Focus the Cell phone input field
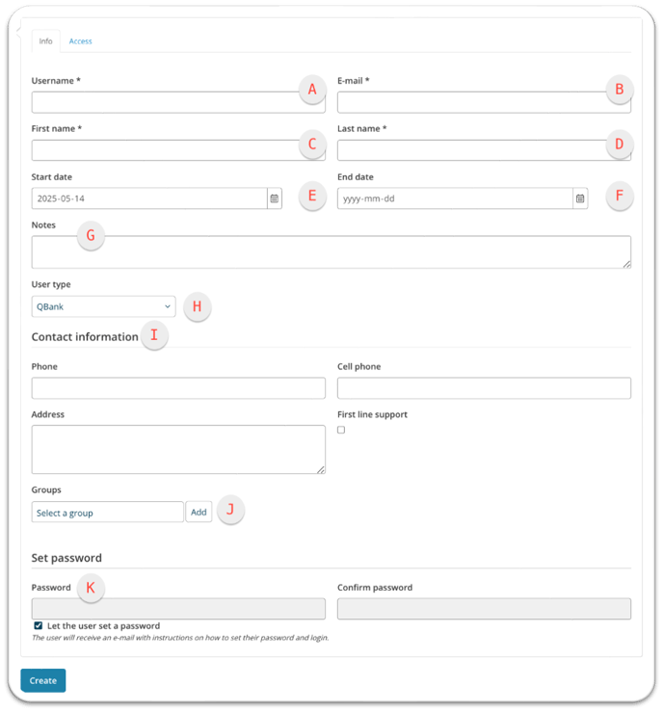663x712 pixels. tap(484, 388)
